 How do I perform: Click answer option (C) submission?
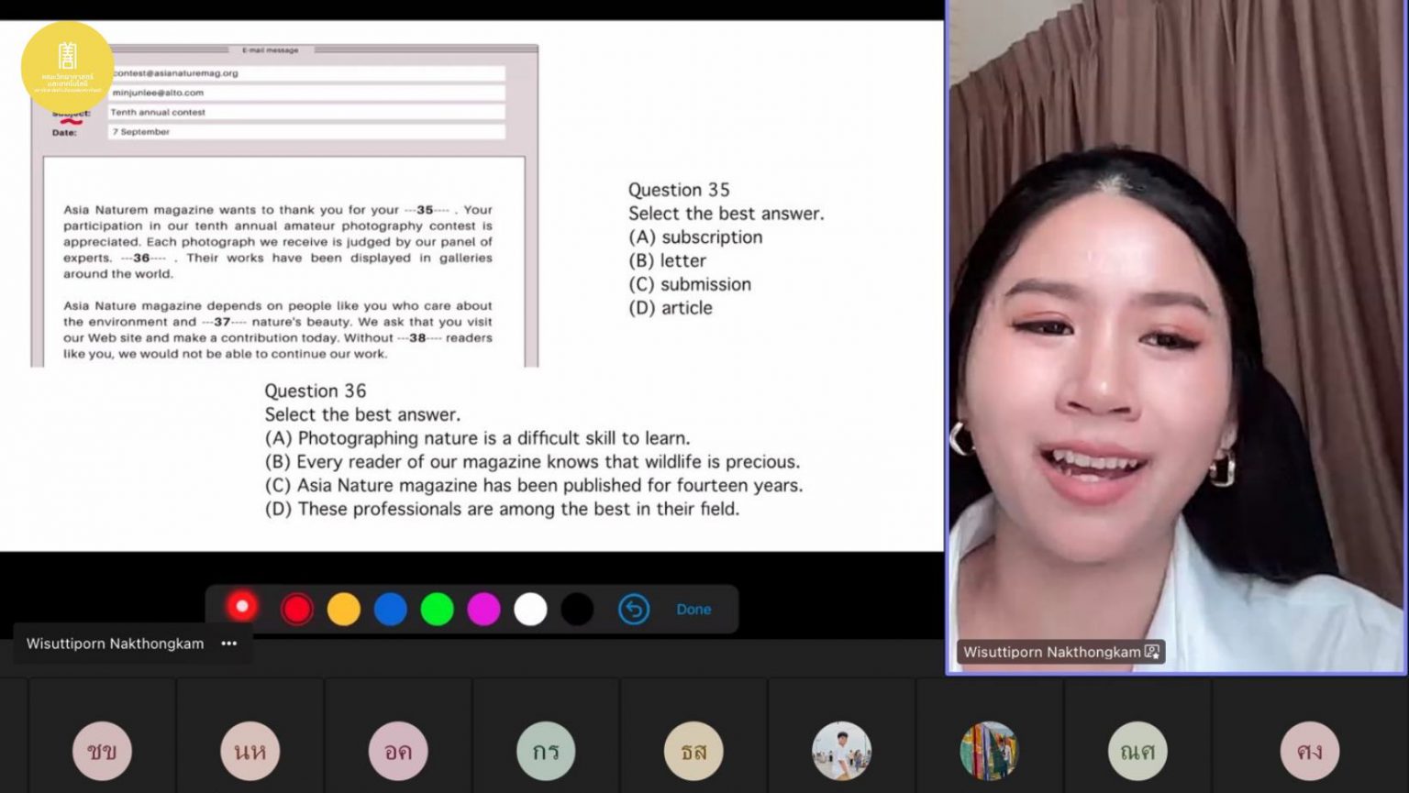pos(690,284)
